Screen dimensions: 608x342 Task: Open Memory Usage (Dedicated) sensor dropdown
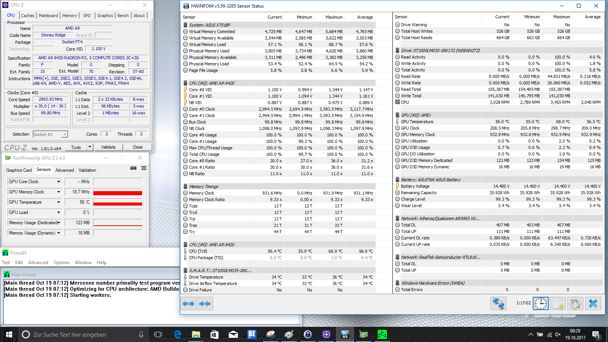[59, 223]
